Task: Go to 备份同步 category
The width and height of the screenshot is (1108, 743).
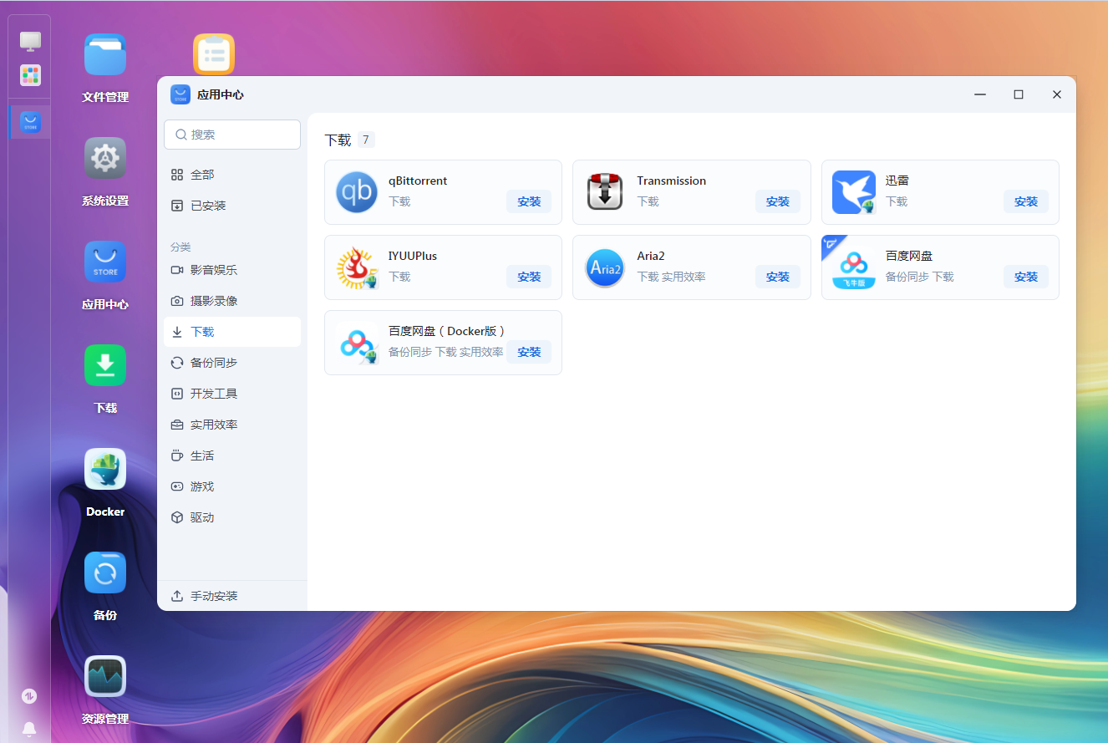Action: point(232,363)
